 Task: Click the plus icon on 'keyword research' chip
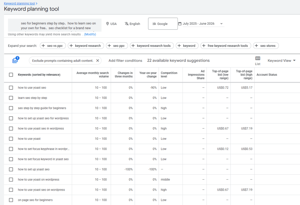click(71, 46)
